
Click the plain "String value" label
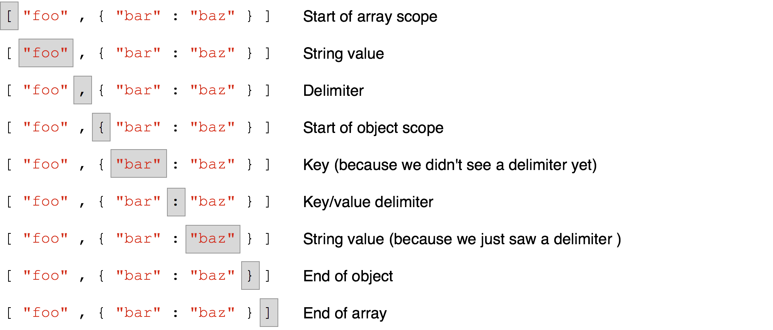343,54
